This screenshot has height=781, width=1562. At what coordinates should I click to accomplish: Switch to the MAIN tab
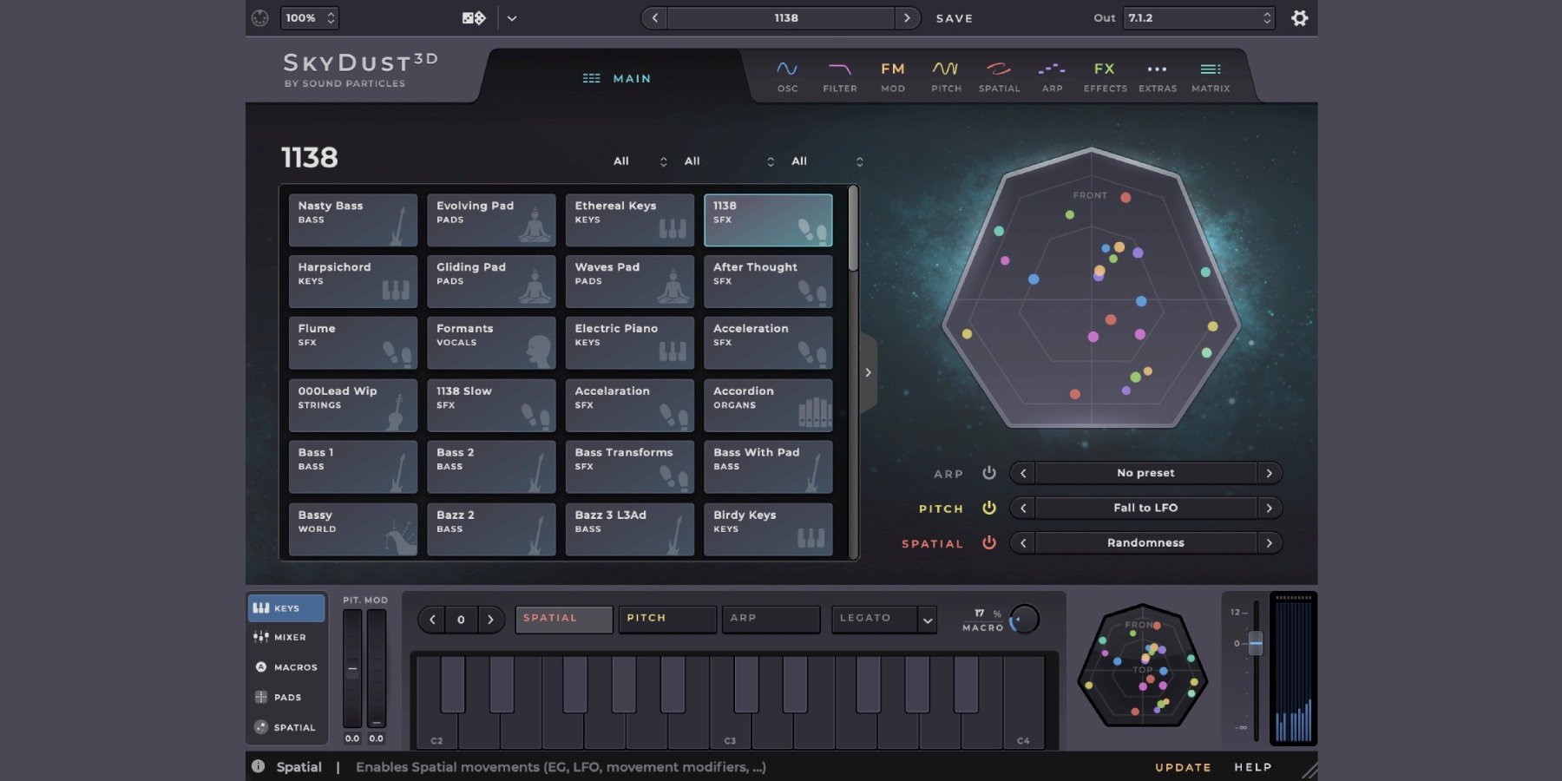[616, 78]
